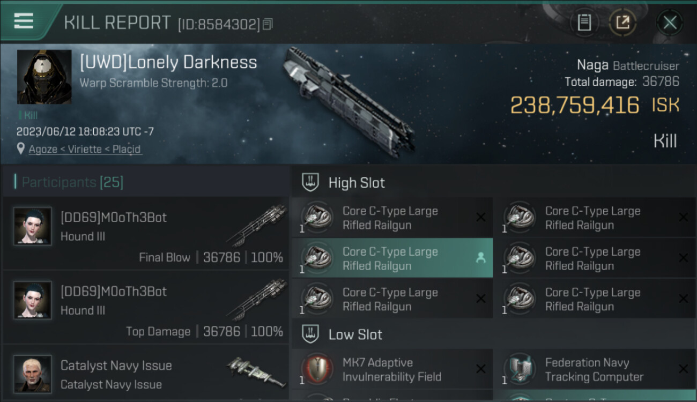
Task: Share the kill report externally
Action: click(x=622, y=23)
